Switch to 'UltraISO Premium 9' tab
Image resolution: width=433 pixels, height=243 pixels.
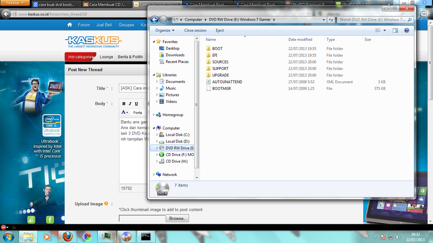click(308, 5)
